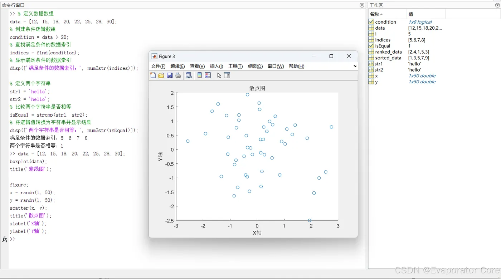Click the str1 char variable icon
The height and width of the screenshot is (279, 501).
[371, 64]
